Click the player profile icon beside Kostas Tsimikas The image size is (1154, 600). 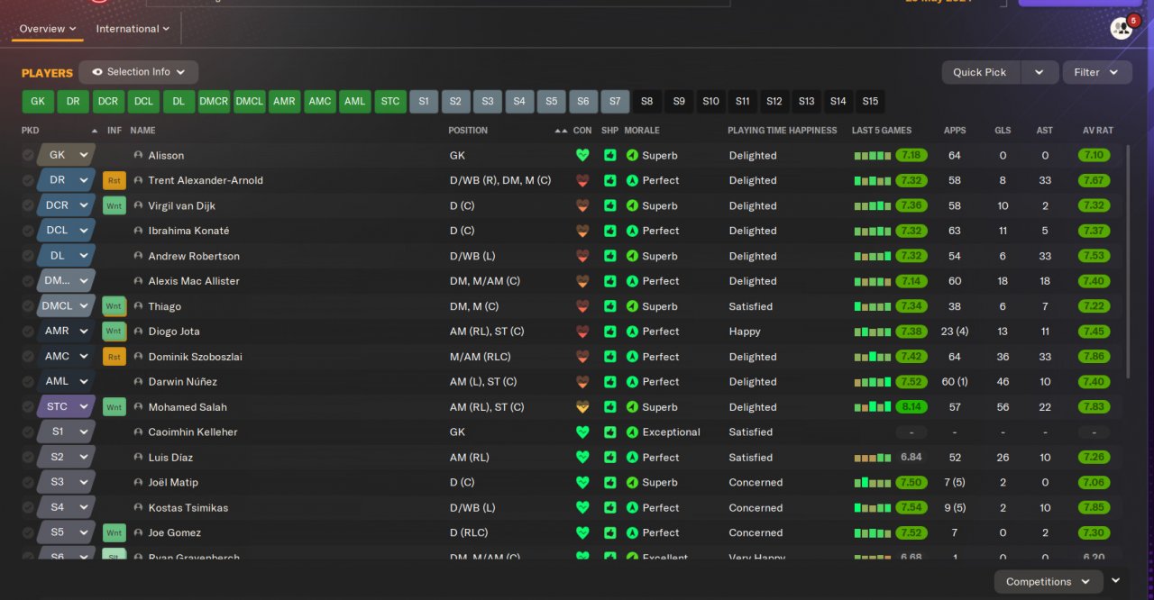[x=138, y=508]
